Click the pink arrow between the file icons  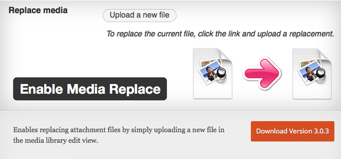(x=262, y=72)
